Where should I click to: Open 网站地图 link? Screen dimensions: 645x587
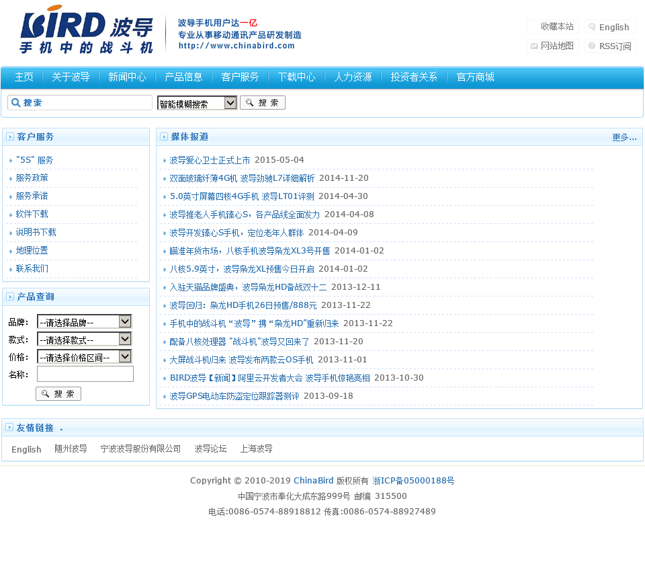pos(557,46)
